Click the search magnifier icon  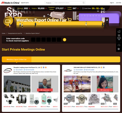pos(84,3)
